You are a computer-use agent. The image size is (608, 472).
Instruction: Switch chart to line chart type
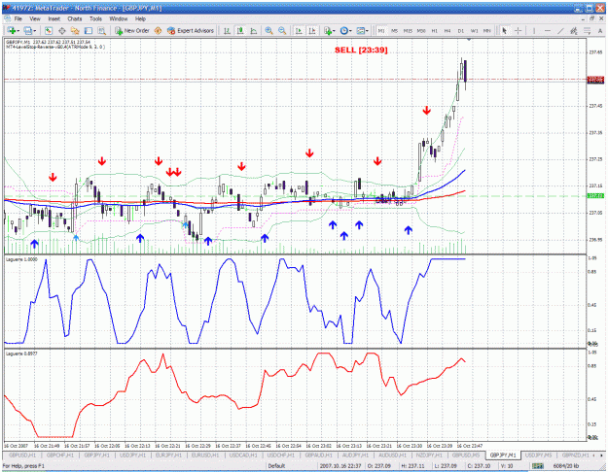tap(254, 30)
